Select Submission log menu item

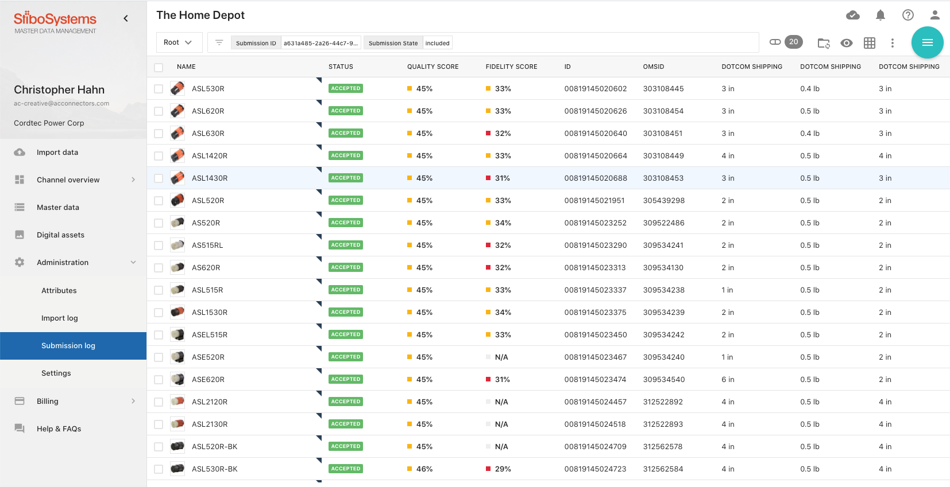pos(73,346)
